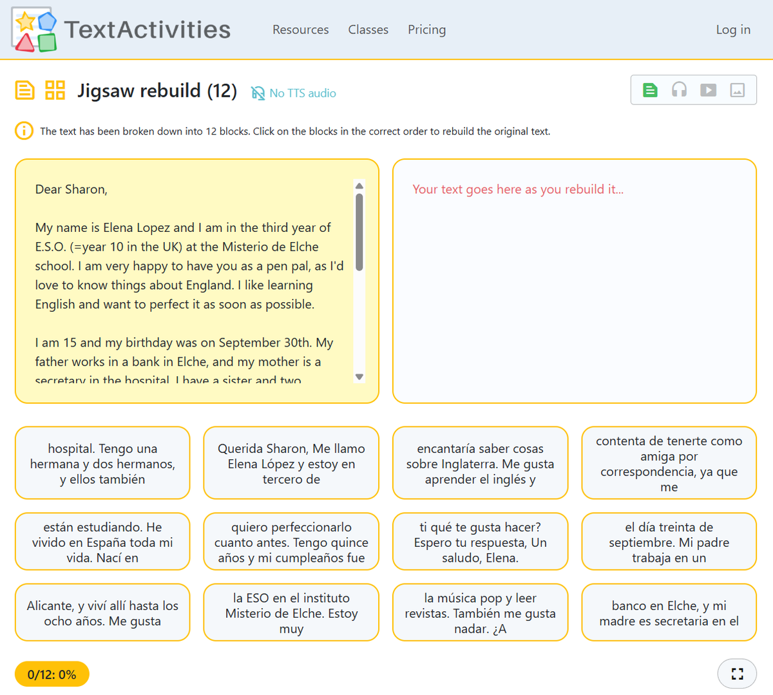Open the Pricing page

pyautogui.click(x=426, y=30)
